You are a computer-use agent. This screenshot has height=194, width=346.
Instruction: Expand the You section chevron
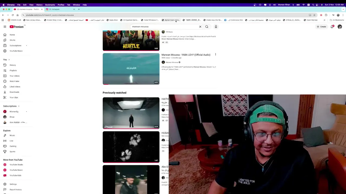coord(9,60)
